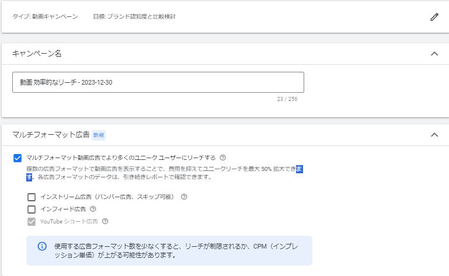This screenshot has height=276, width=449.
Task: Click the info icon in the blue notice
Action: click(42, 246)
